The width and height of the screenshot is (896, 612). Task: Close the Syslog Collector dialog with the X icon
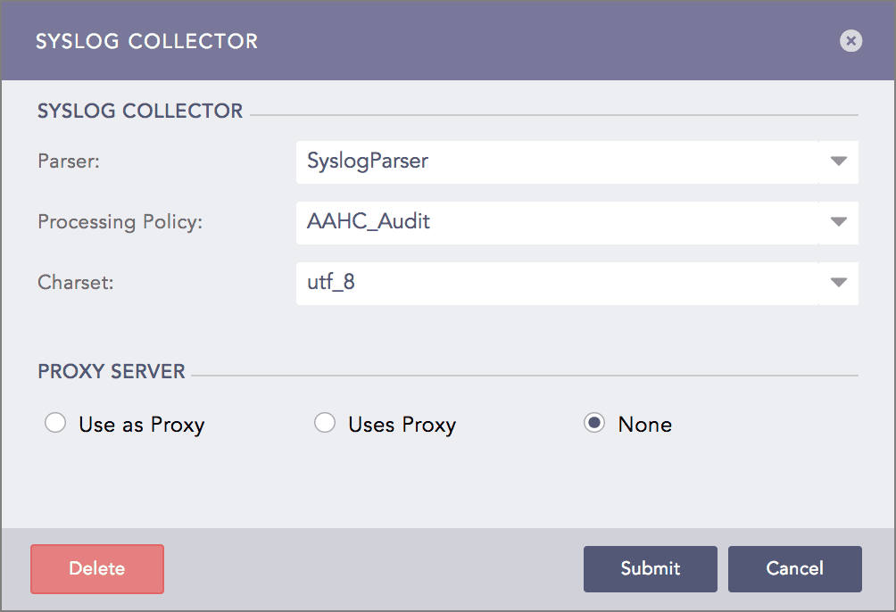click(850, 41)
